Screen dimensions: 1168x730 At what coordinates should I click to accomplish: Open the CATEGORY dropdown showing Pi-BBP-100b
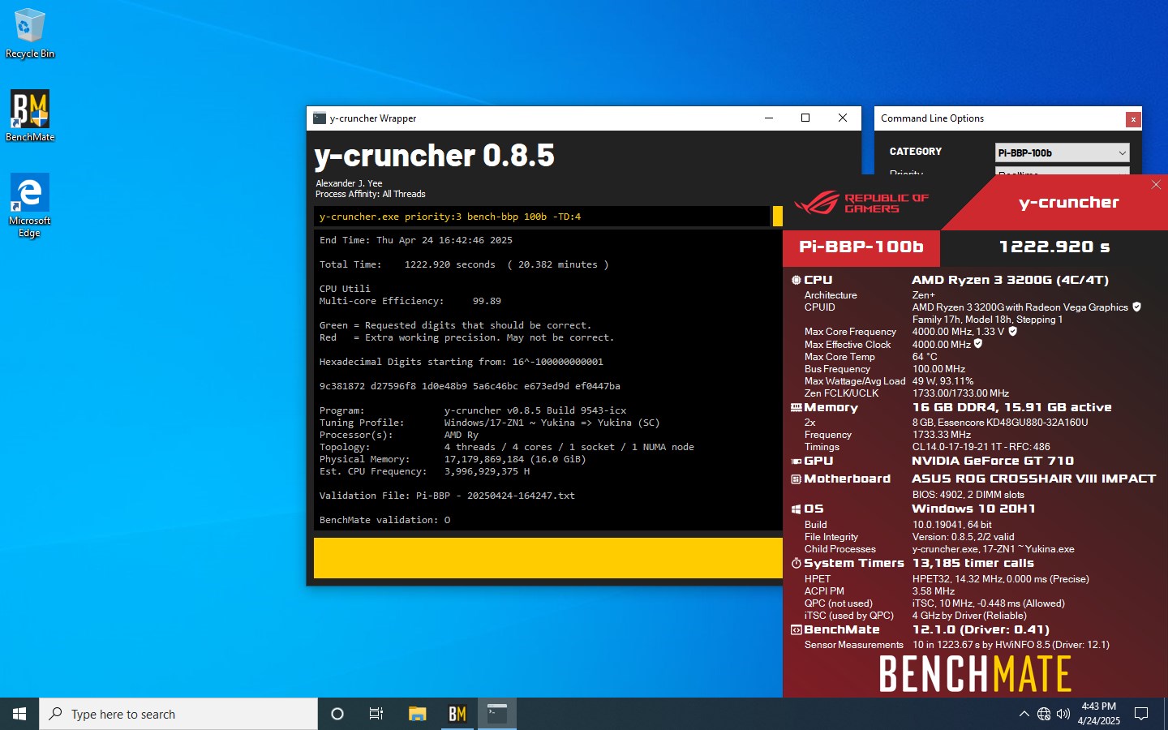tap(1062, 152)
